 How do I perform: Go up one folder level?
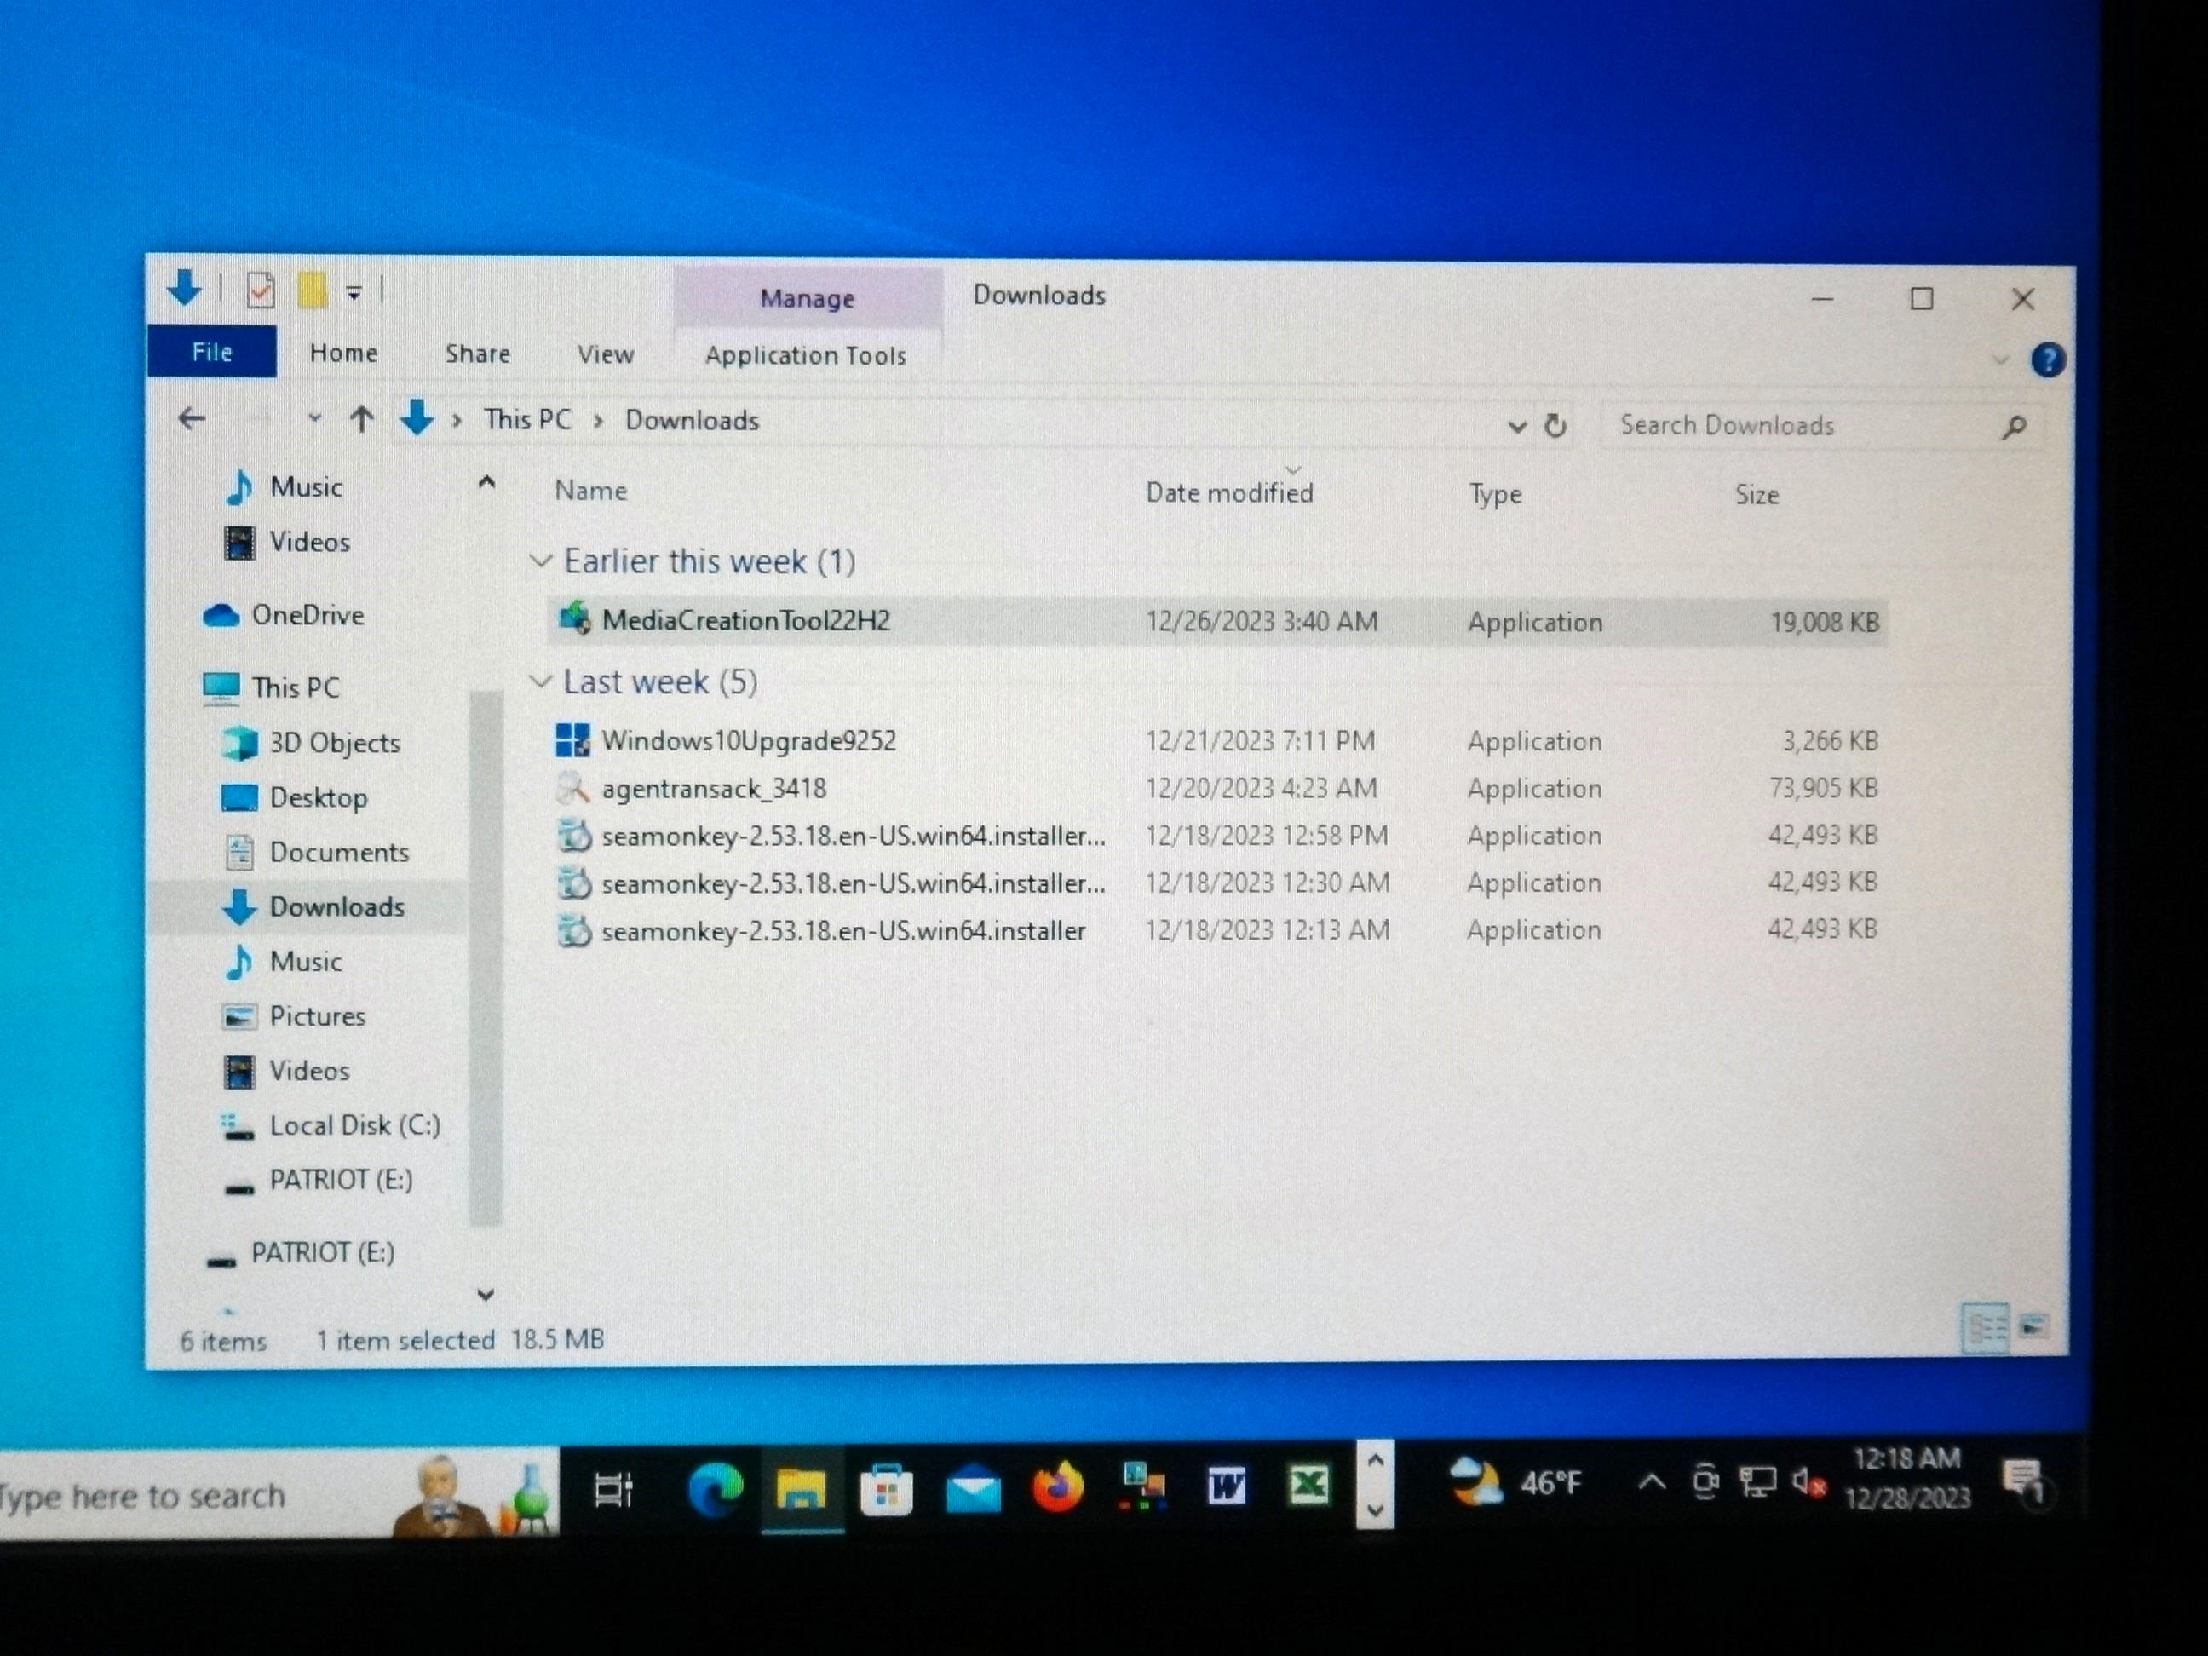tap(361, 419)
